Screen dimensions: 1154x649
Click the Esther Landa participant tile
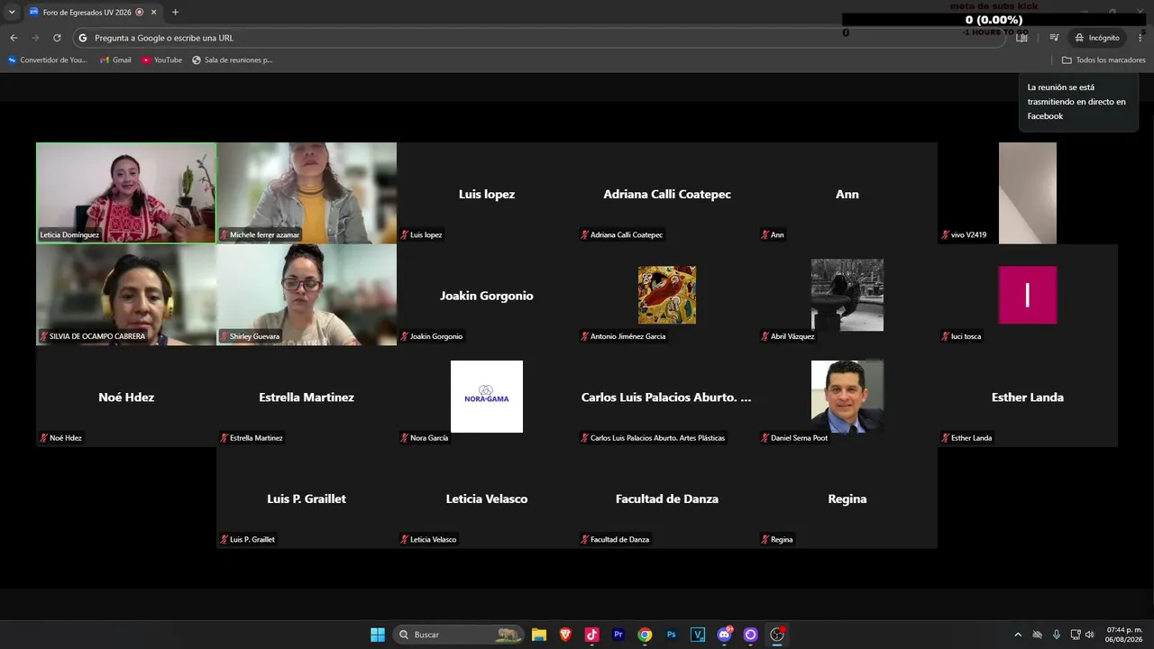tap(1028, 397)
